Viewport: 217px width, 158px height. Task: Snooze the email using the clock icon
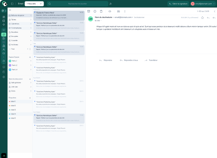[95, 12]
